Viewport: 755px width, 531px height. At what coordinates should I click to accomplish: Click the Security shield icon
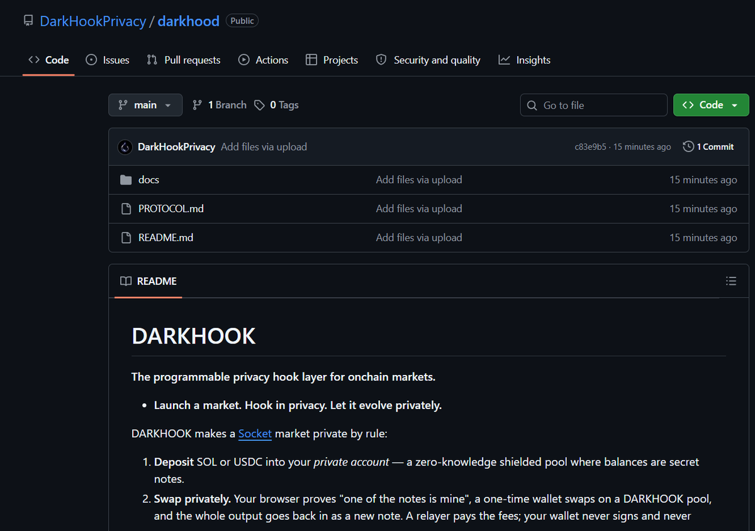pos(381,60)
